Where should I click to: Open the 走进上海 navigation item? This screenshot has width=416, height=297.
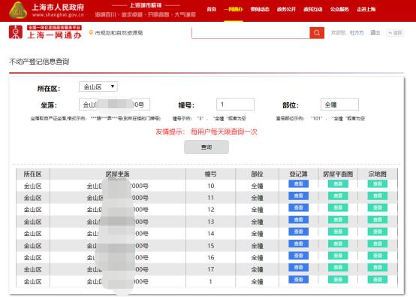click(366, 9)
